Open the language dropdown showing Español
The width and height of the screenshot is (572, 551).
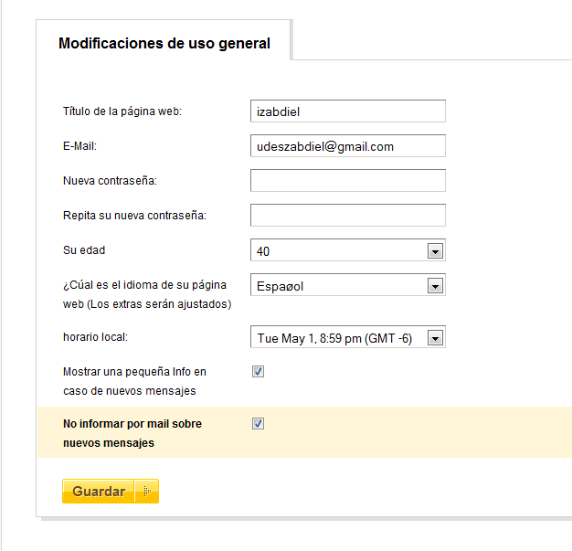[347, 285]
